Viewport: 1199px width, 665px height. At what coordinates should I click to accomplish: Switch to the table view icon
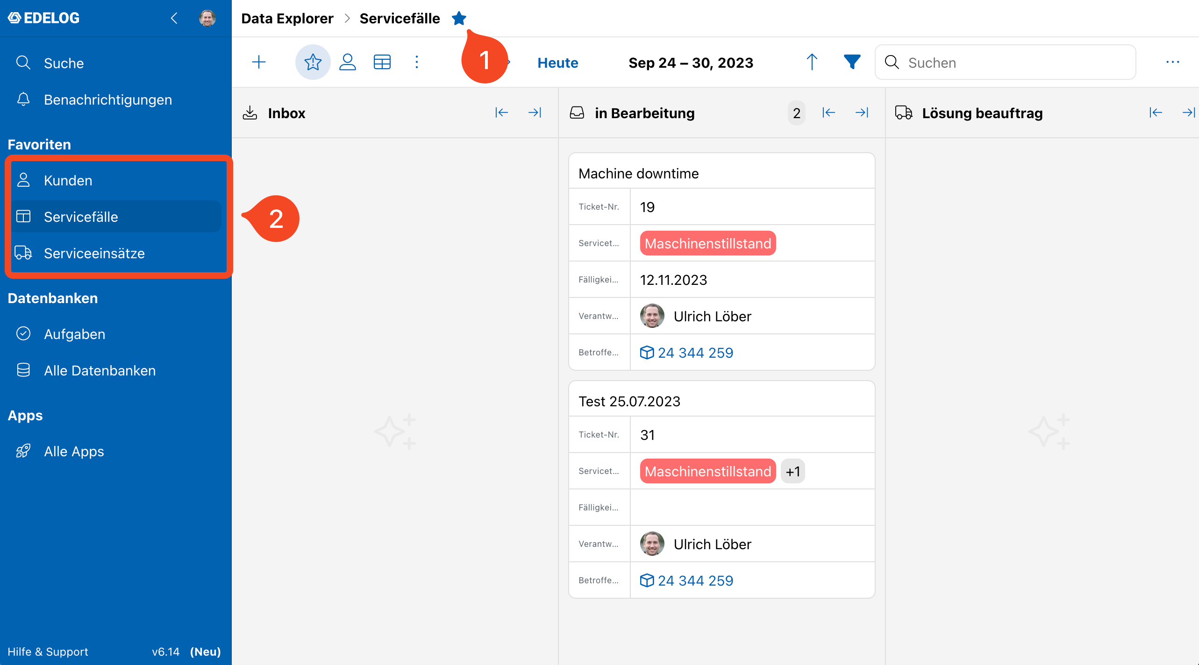click(382, 62)
